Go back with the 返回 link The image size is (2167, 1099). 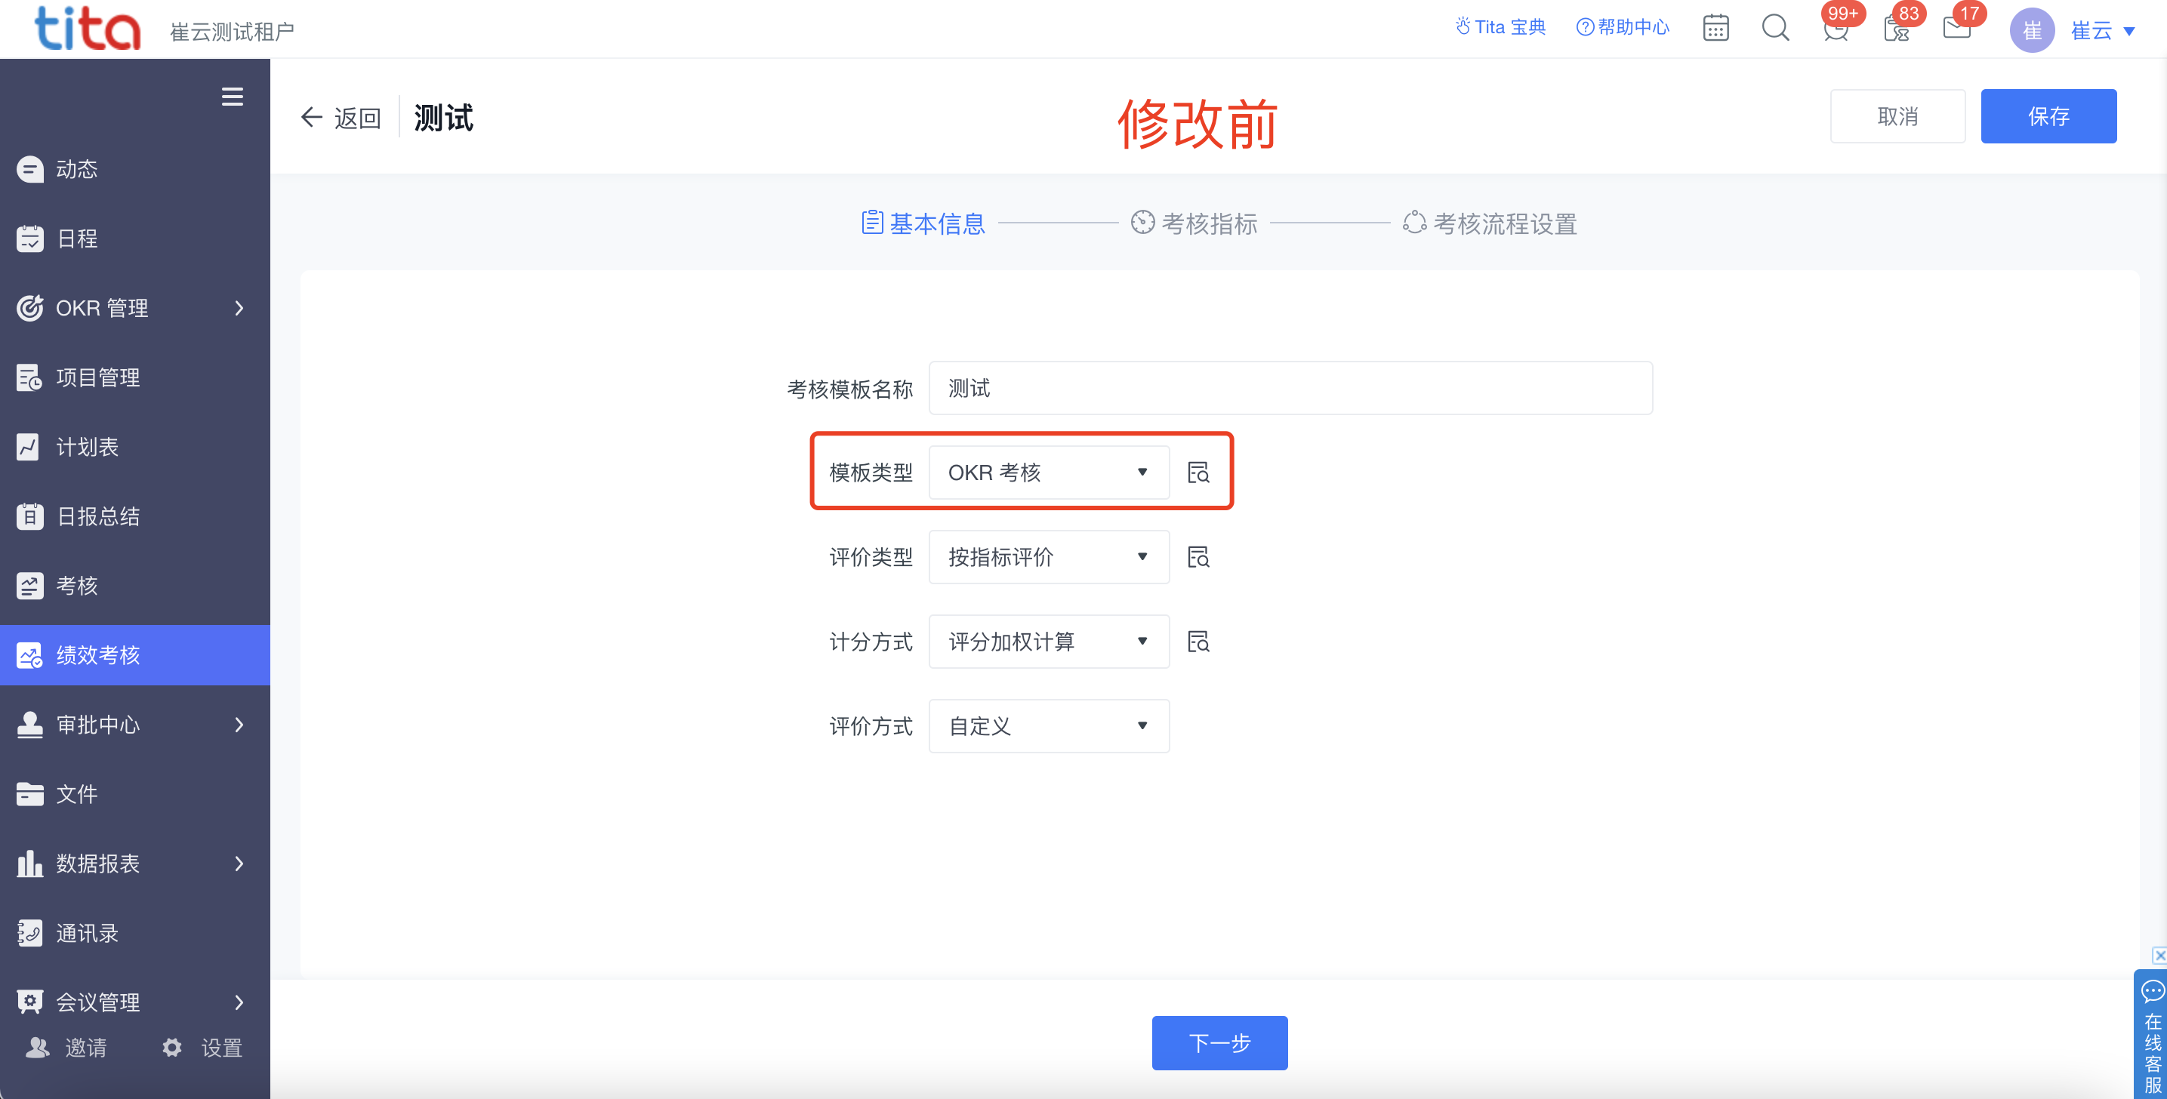(x=341, y=118)
